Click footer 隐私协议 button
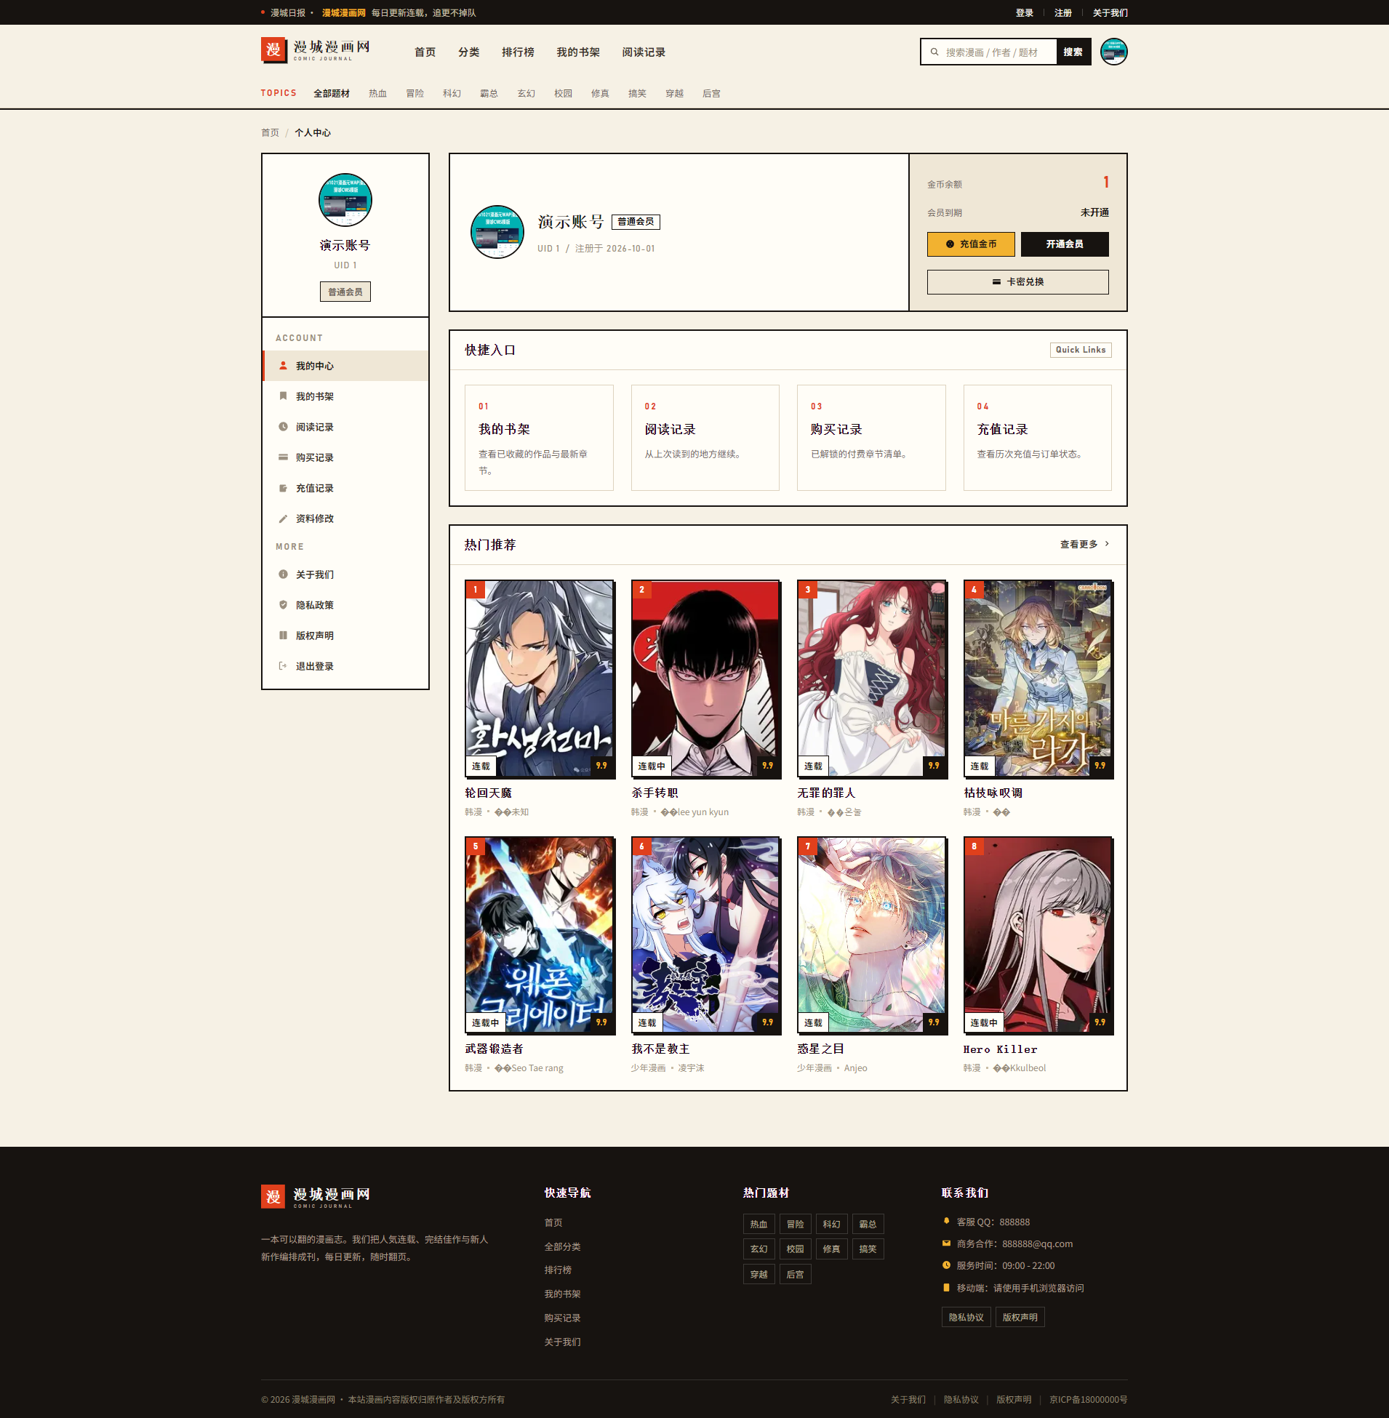This screenshot has height=1418, width=1389. [x=966, y=1318]
